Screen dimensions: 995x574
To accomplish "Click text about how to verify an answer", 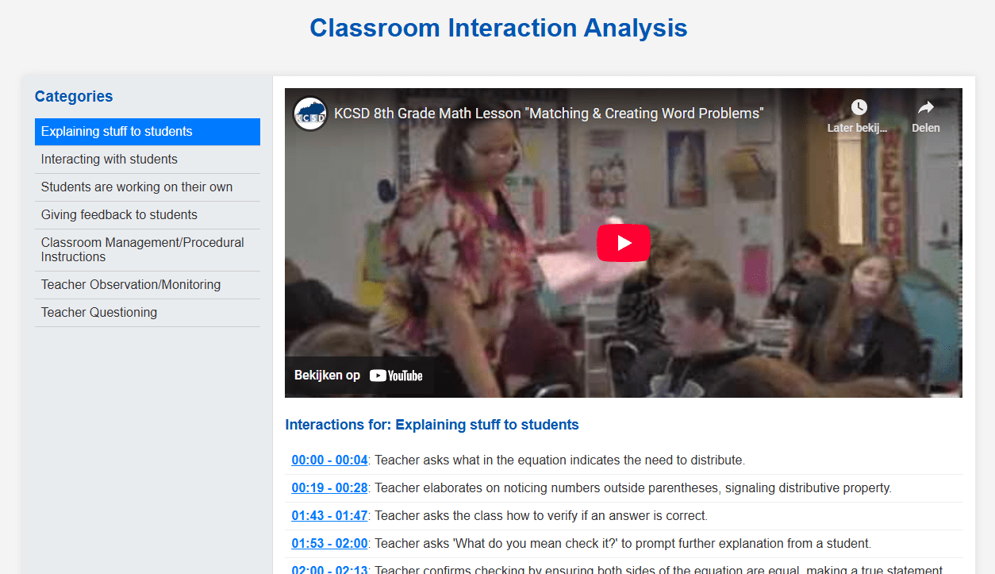I will (x=541, y=516).
